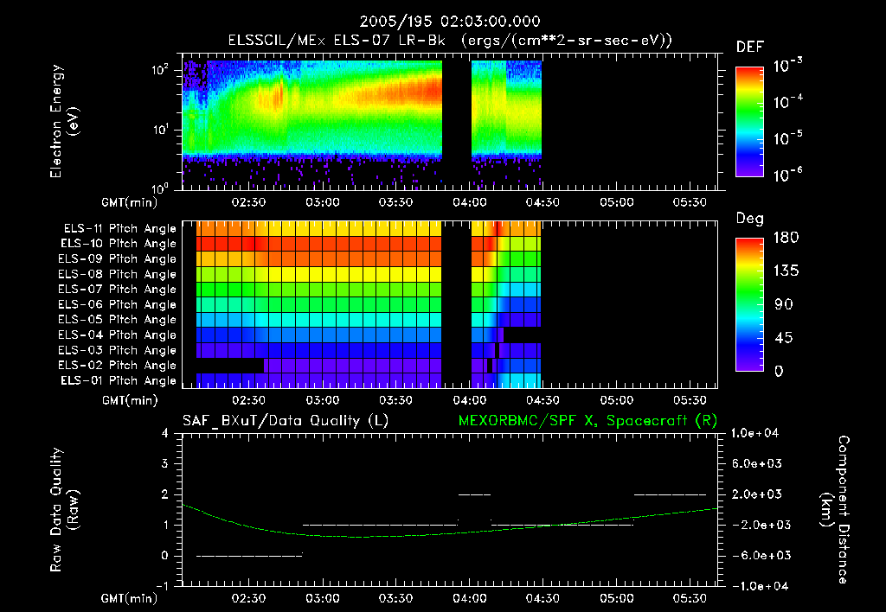886x612 pixels.
Task: Click the ELS-08 Pitch Angle row label
Action: pyautogui.click(x=118, y=274)
